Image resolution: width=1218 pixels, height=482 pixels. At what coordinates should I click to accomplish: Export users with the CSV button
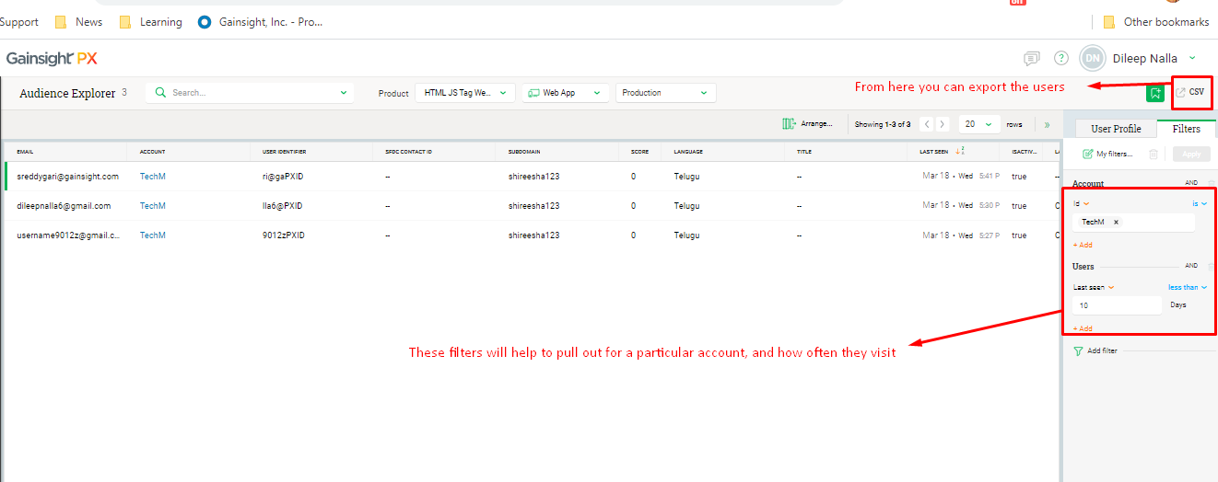coord(1190,93)
